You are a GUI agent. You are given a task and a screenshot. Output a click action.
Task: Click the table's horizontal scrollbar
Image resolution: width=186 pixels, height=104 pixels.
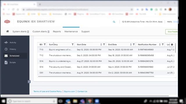click(96, 76)
